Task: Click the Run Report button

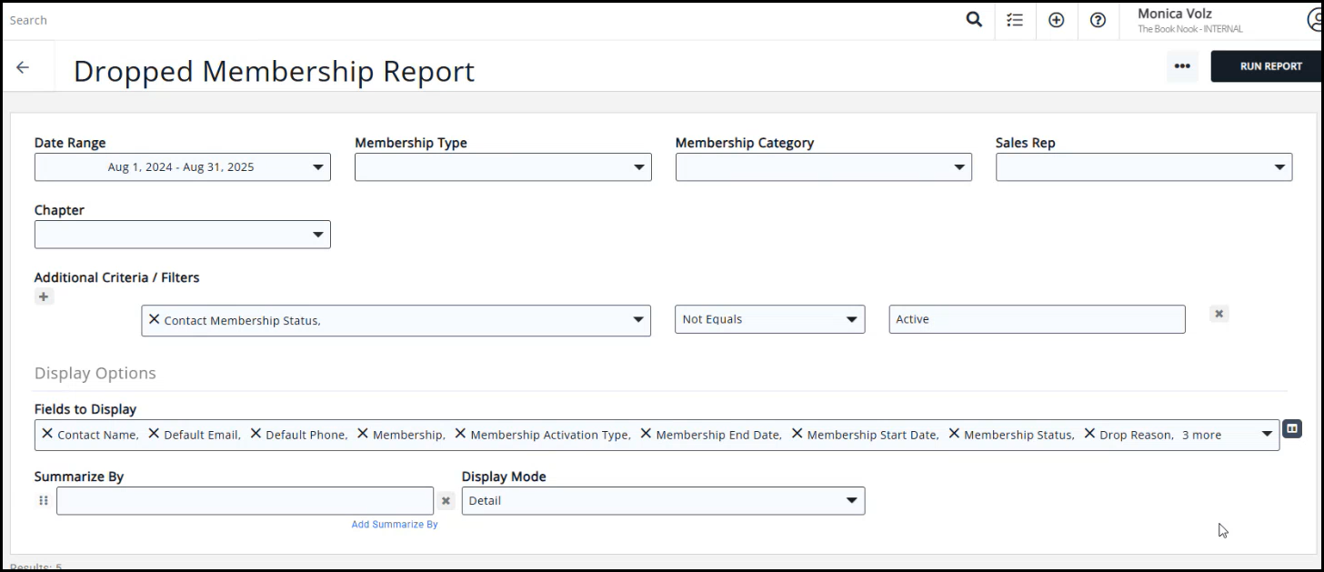Action: point(1269,66)
